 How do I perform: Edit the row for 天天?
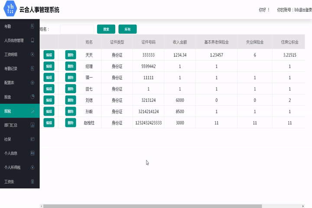click(49, 55)
